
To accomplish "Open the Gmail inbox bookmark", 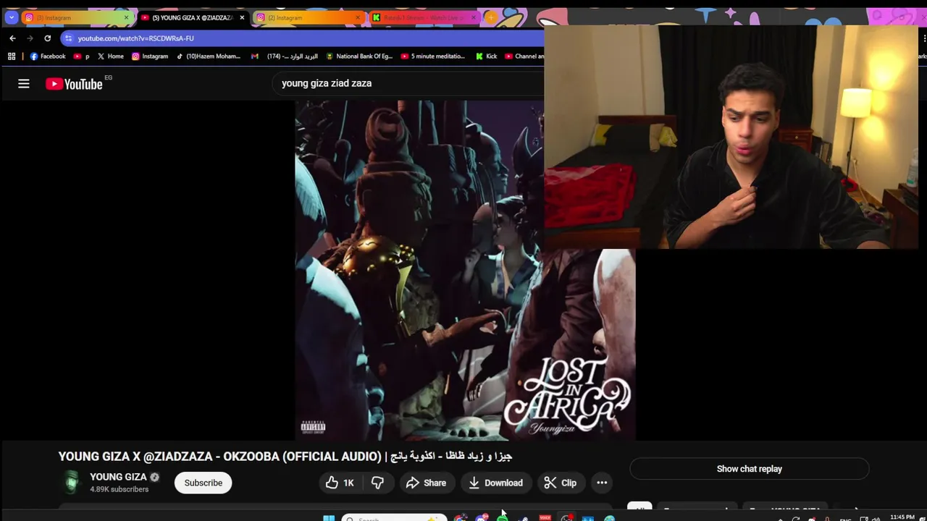I will pos(285,56).
